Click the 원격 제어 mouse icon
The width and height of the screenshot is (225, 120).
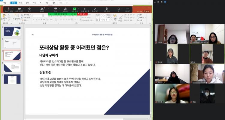(106, 9)
